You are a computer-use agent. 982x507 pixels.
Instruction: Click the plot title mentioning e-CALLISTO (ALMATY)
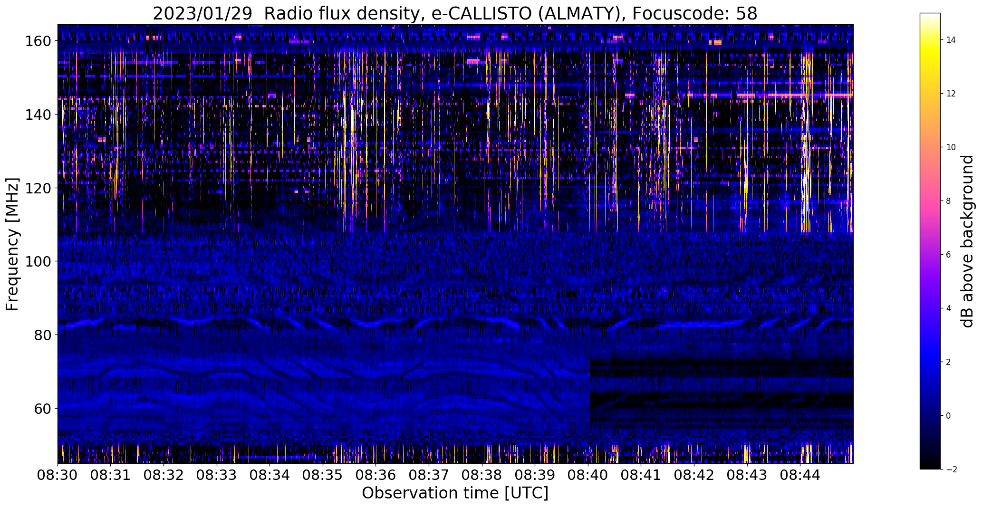click(x=455, y=14)
